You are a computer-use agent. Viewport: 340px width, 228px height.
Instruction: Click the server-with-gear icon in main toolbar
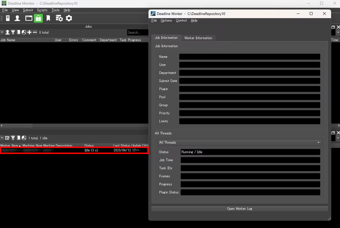pyautogui.click(x=59, y=18)
